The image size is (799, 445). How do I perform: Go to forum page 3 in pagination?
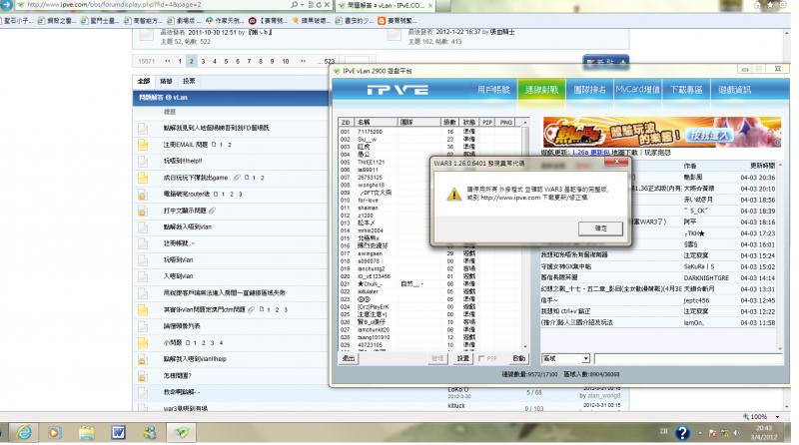(x=203, y=61)
